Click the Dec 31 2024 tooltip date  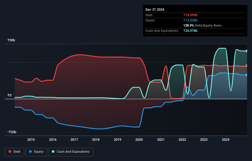tap(155, 9)
